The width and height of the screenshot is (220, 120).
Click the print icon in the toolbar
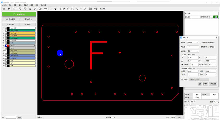(x=9, y=9)
